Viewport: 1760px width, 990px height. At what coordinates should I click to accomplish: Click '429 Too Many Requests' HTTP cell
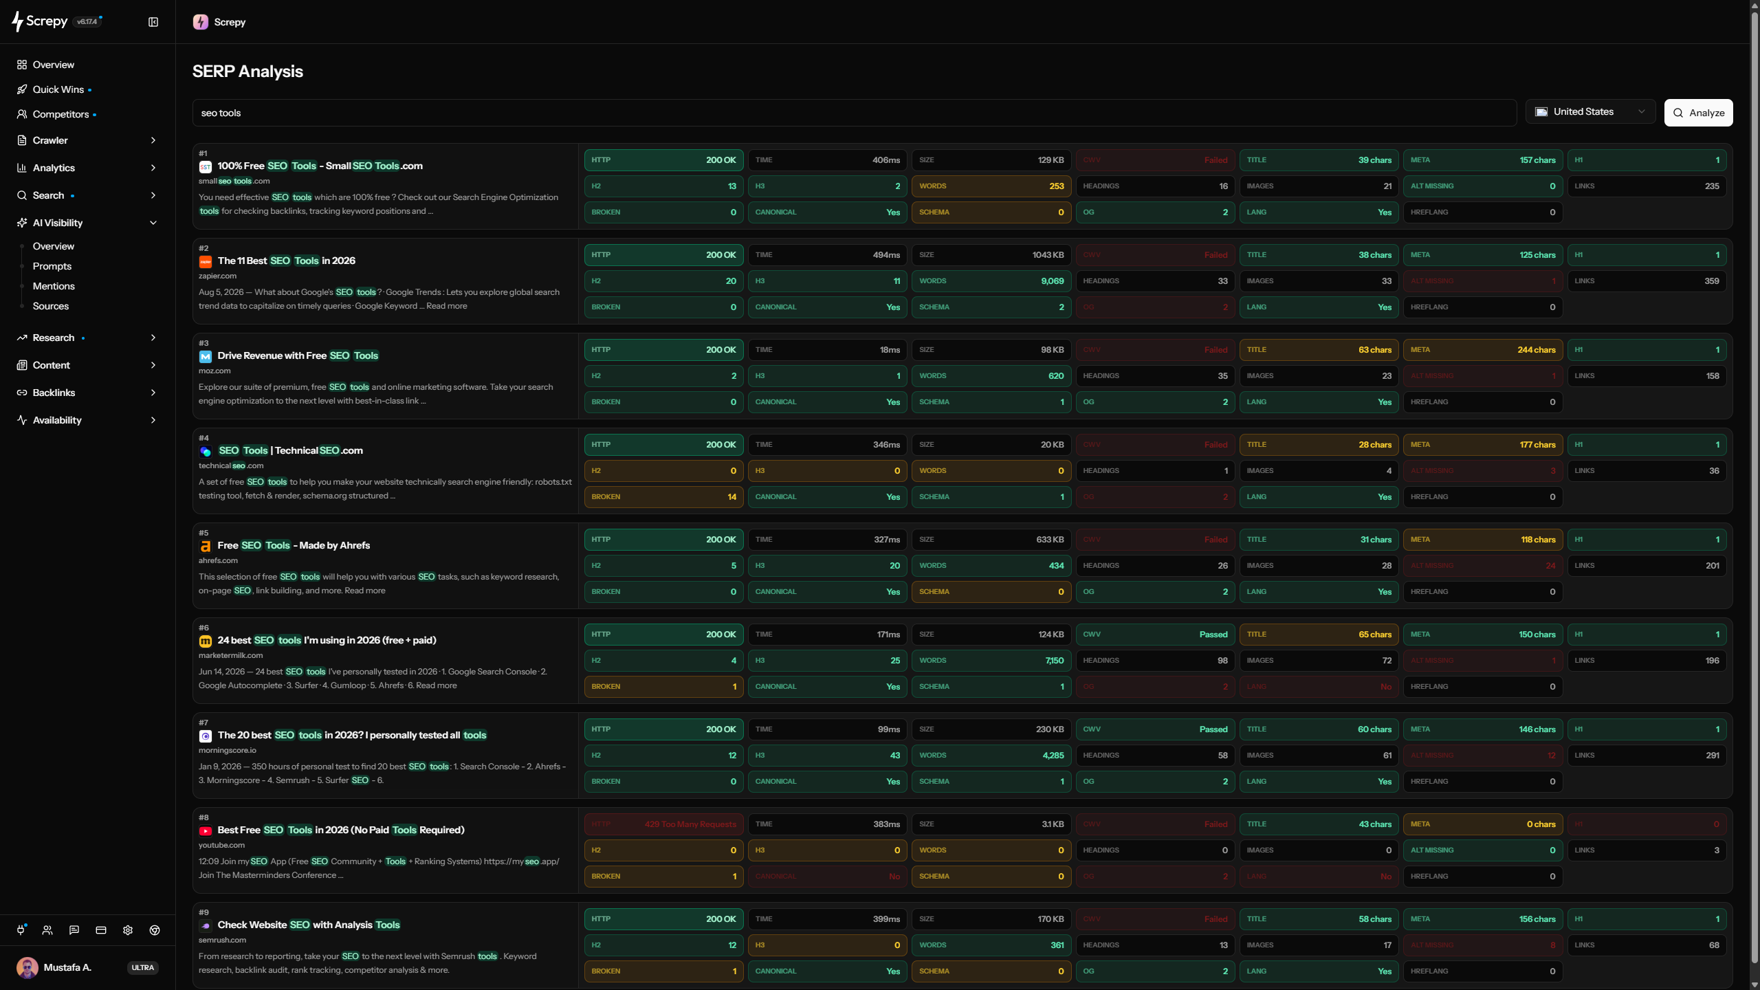click(x=663, y=824)
